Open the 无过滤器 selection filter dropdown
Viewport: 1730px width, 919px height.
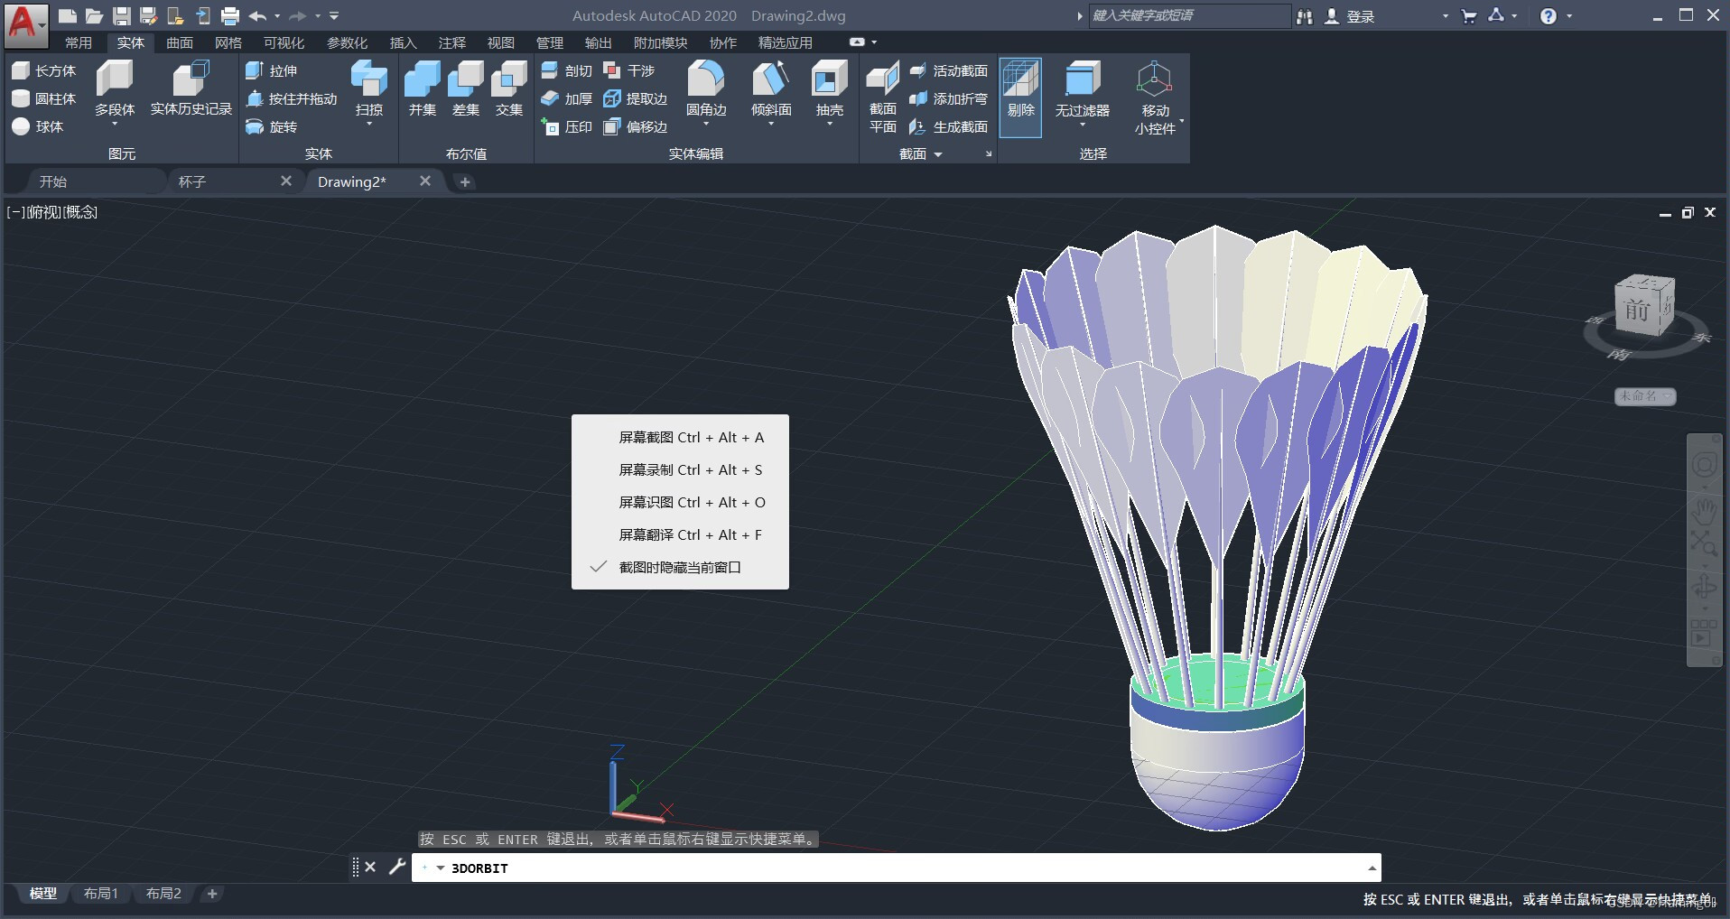[1082, 125]
